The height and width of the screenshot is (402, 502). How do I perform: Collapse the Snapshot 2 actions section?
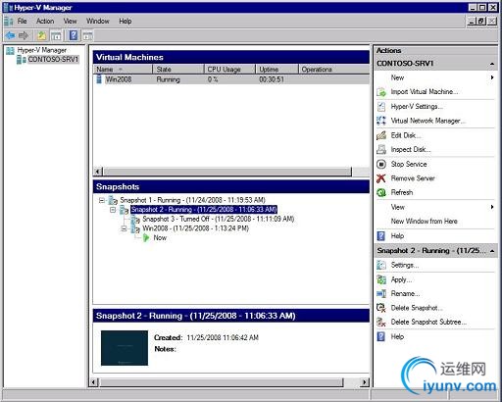492,251
